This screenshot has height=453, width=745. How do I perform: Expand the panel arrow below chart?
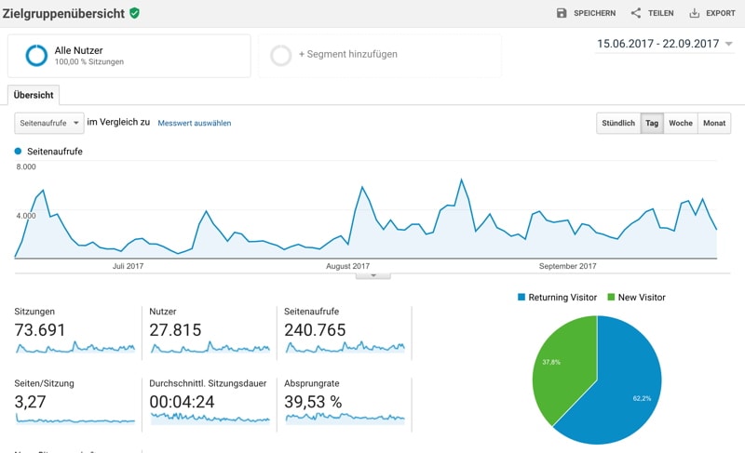coord(373,275)
